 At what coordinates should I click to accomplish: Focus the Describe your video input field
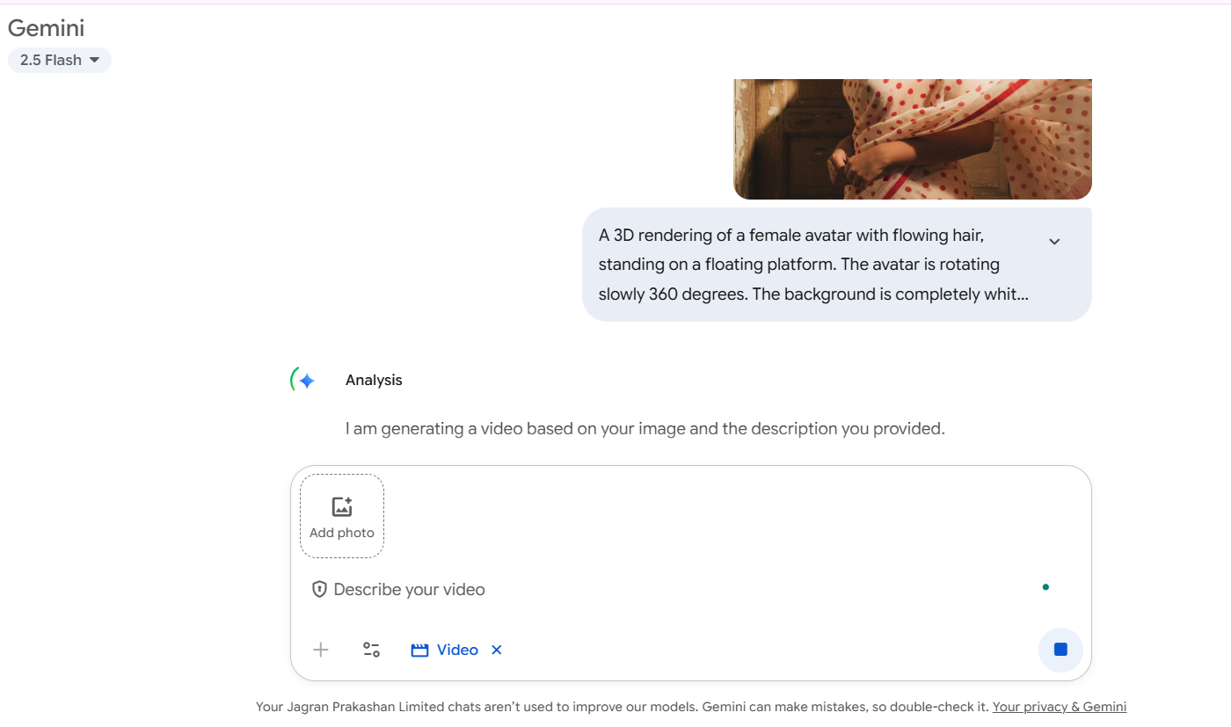tap(615, 589)
